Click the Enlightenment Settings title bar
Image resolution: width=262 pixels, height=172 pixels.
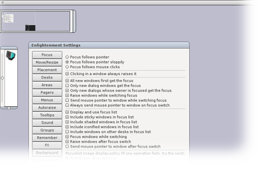tap(109, 45)
